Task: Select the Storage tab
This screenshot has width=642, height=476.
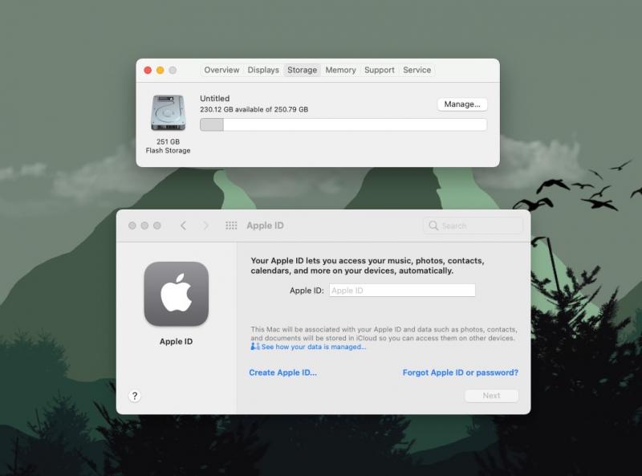Action: [x=302, y=70]
